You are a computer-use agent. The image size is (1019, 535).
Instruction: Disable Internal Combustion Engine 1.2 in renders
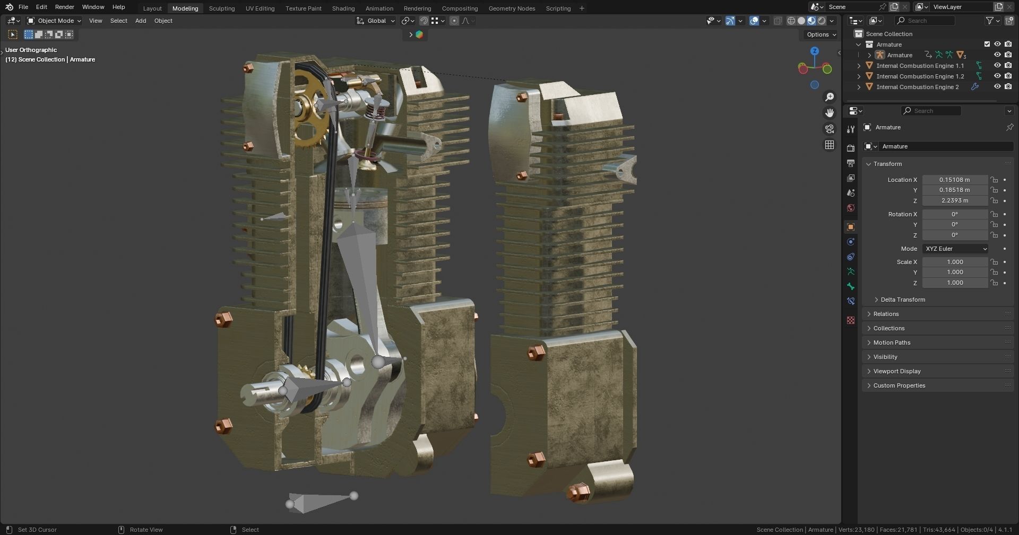click(x=1008, y=76)
